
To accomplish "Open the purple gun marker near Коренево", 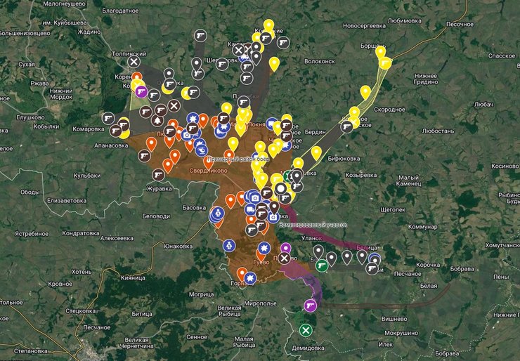I will coord(141,91).
